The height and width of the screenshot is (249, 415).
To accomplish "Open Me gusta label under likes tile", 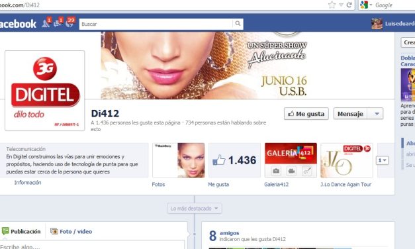I will (x=218, y=184).
